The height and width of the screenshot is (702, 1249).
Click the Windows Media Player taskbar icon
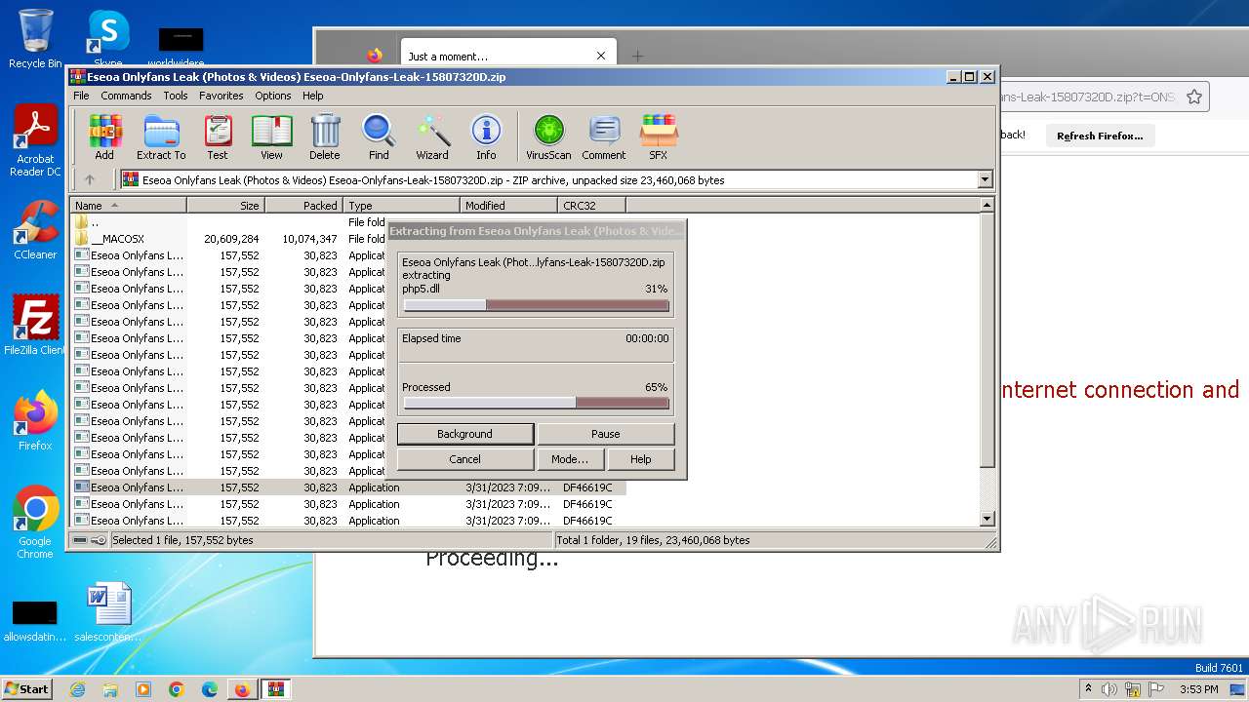click(143, 689)
